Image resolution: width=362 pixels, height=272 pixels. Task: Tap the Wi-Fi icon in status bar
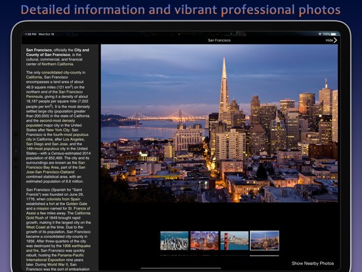pyautogui.click(x=320, y=34)
